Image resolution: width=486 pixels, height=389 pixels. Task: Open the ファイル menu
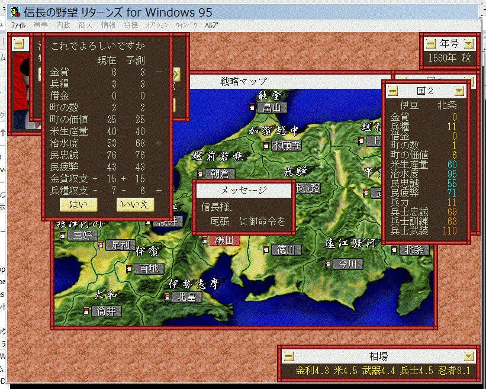18,25
